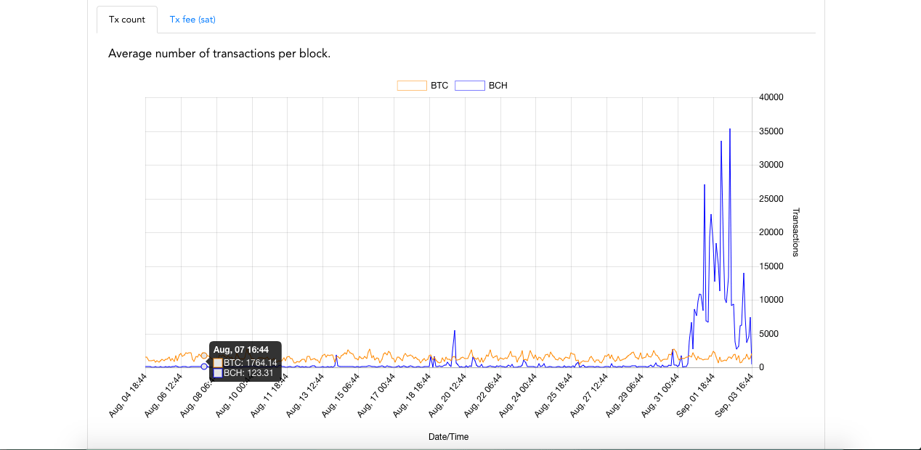Image resolution: width=921 pixels, height=450 pixels.
Task: Click orange BTC swatch inside tooltip
Action: tap(218, 363)
